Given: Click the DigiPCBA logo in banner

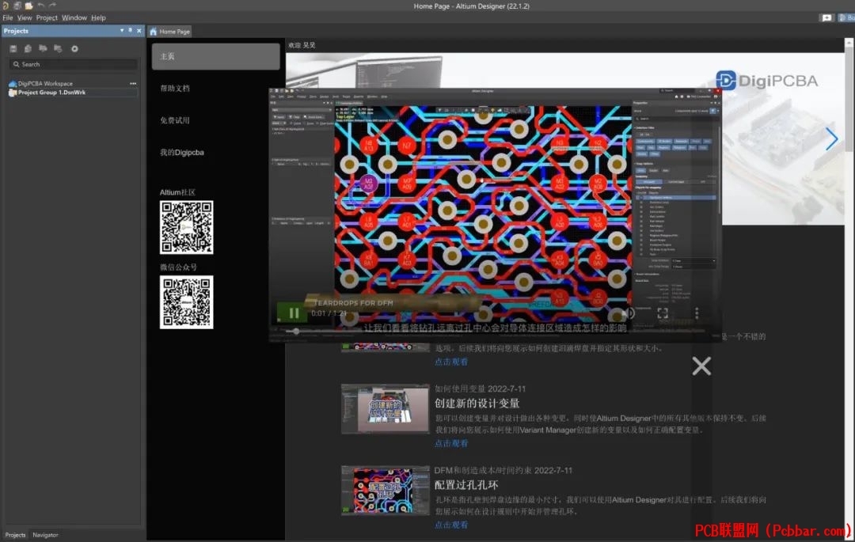Looking at the screenshot, I should [x=766, y=81].
